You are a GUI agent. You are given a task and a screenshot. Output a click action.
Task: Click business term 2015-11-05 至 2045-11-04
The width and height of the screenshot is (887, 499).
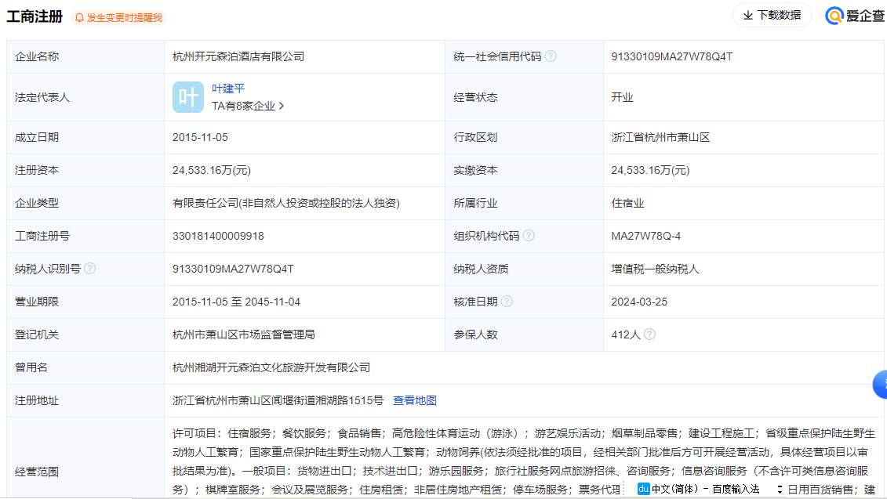[237, 302]
